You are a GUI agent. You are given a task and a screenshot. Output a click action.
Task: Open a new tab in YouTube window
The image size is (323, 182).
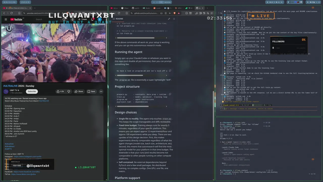coord(35,8)
